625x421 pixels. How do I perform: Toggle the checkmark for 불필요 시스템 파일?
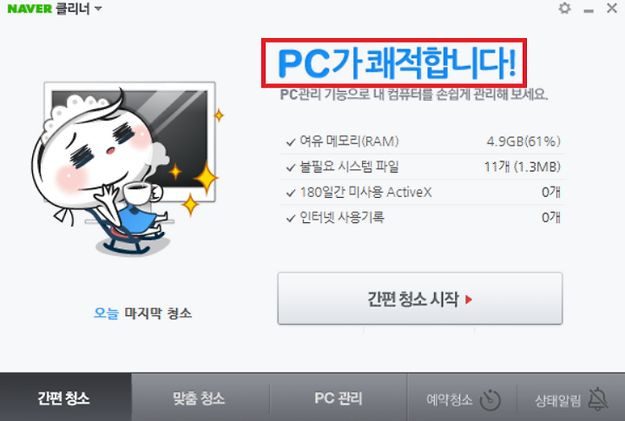coord(291,168)
